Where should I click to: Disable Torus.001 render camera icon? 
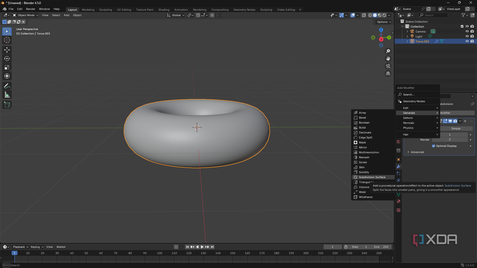[x=472, y=41]
